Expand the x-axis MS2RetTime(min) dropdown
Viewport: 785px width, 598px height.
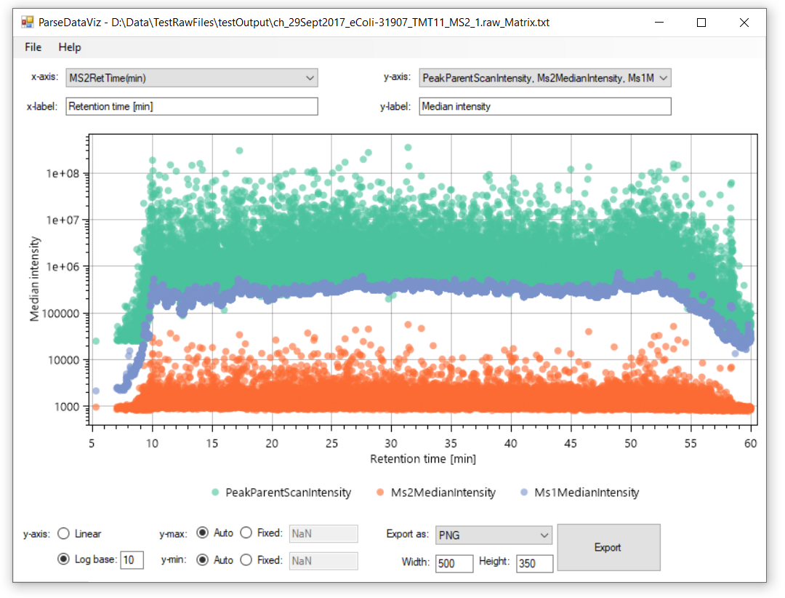tap(192, 78)
